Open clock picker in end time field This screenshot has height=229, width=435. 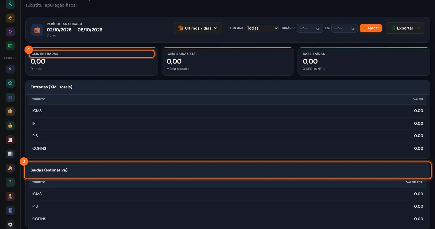pos(353,28)
